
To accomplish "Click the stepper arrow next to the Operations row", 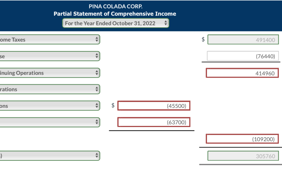I will click(x=97, y=106).
